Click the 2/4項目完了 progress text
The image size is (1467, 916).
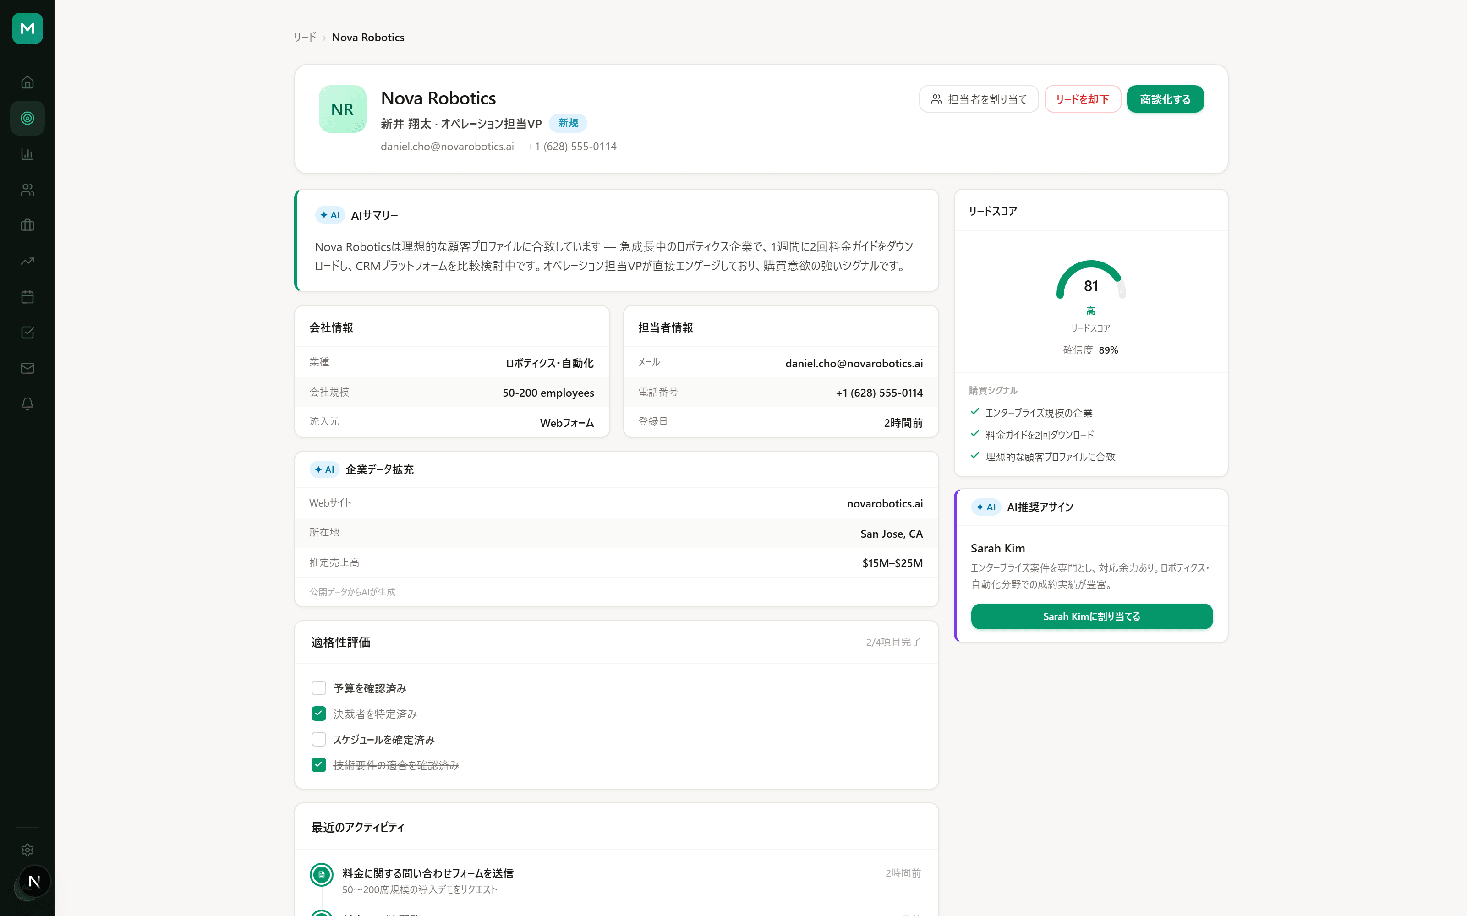click(893, 642)
